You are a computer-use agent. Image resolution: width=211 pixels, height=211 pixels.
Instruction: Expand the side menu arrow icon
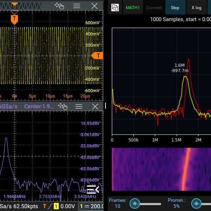[x=93, y=189]
